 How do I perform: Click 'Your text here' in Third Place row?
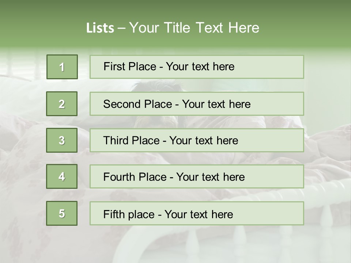point(204,140)
